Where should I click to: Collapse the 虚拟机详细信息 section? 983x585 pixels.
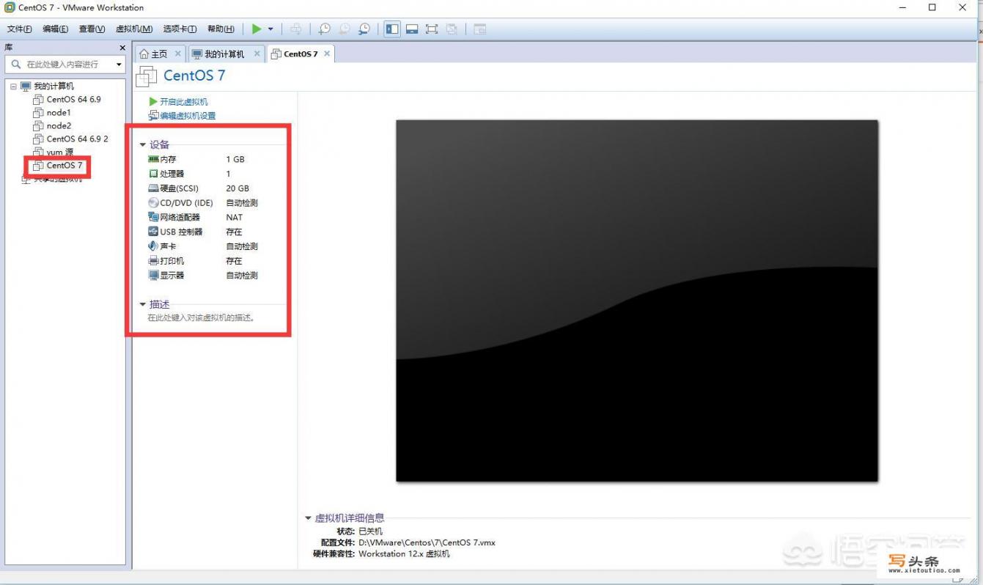(309, 518)
